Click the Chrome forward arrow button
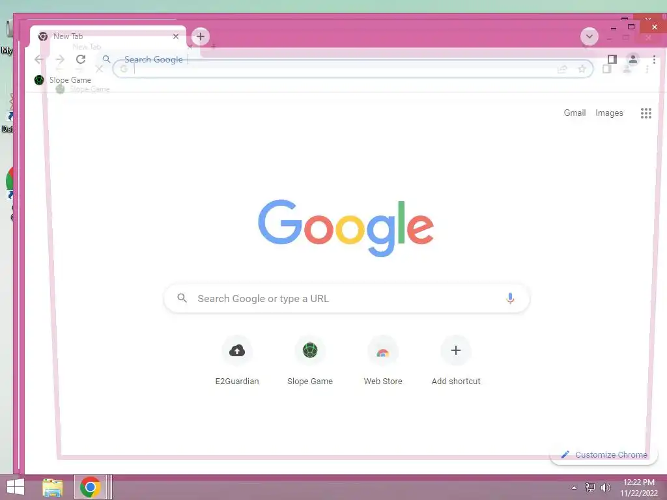Viewport: 667px width, 500px height. 60,59
